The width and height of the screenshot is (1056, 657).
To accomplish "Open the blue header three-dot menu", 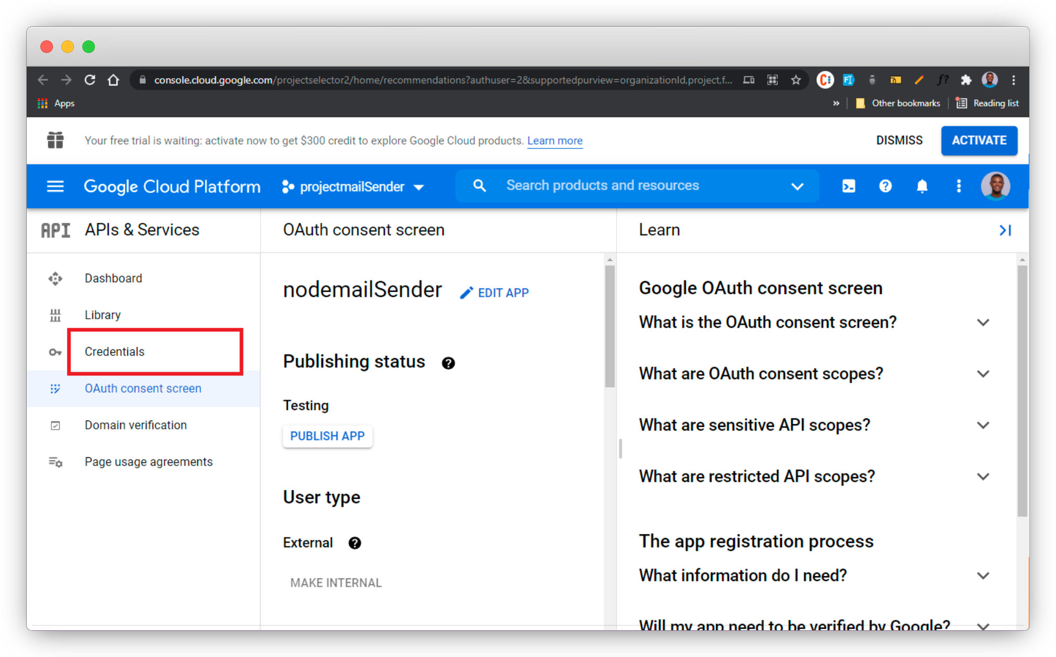I will click(958, 186).
